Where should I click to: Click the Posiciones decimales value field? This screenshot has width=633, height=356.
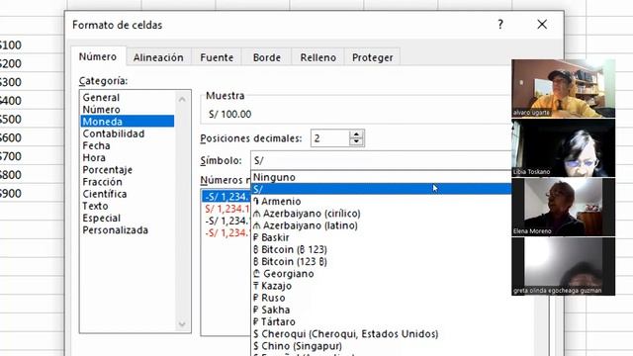329,138
